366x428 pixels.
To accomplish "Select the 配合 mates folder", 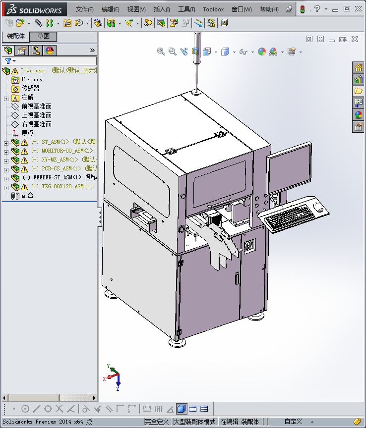I will (27, 196).
